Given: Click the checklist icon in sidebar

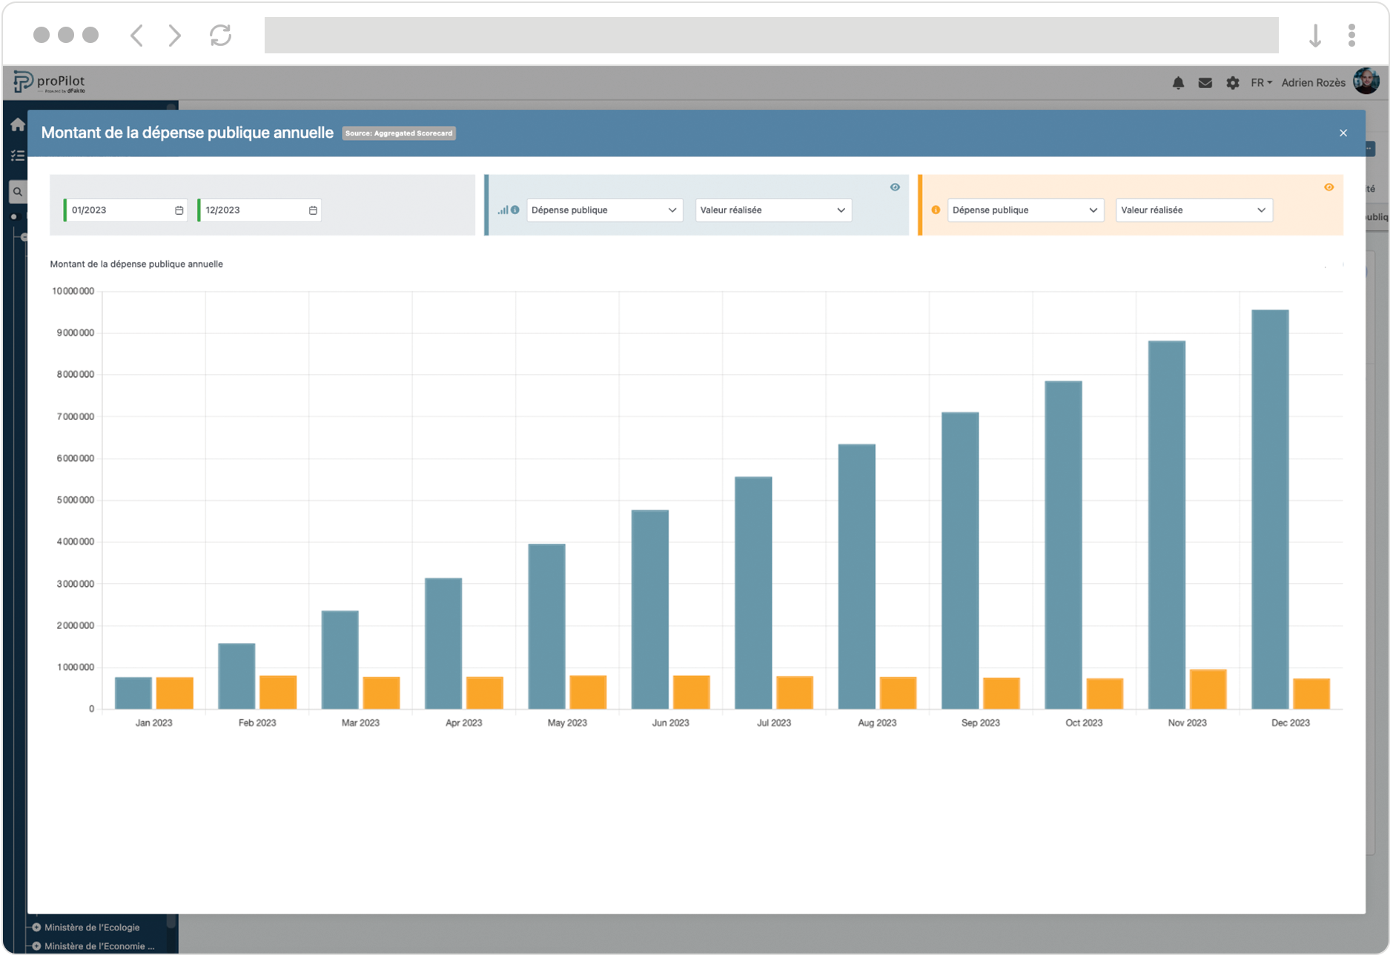Looking at the screenshot, I should pos(18,156).
